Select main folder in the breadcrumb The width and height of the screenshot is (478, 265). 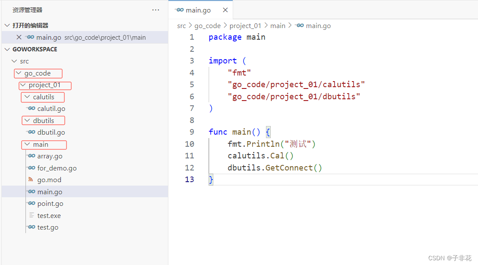(x=278, y=26)
